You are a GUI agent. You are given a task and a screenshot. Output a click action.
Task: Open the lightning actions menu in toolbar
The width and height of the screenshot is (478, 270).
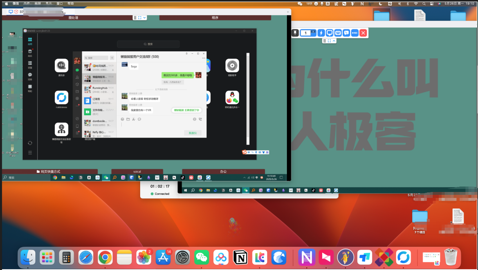(321, 33)
